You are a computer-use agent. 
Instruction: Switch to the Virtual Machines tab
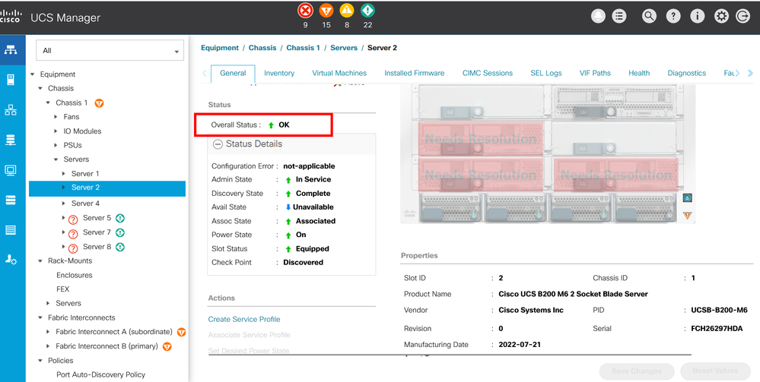pos(339,73)
